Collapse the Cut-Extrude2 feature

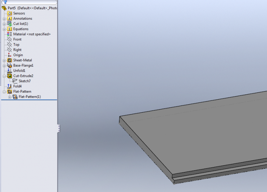(4, 76)
